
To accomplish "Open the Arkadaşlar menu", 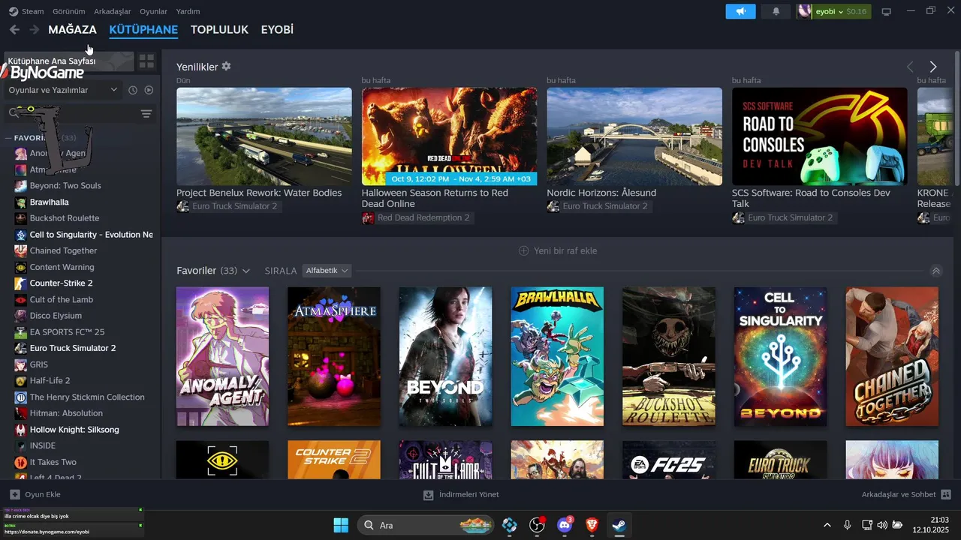I will (113, 11).
